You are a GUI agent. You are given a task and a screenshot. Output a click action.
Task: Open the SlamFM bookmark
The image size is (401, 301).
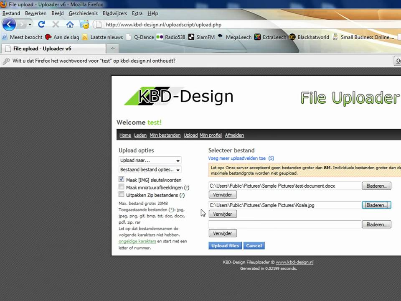click(201, 37)
